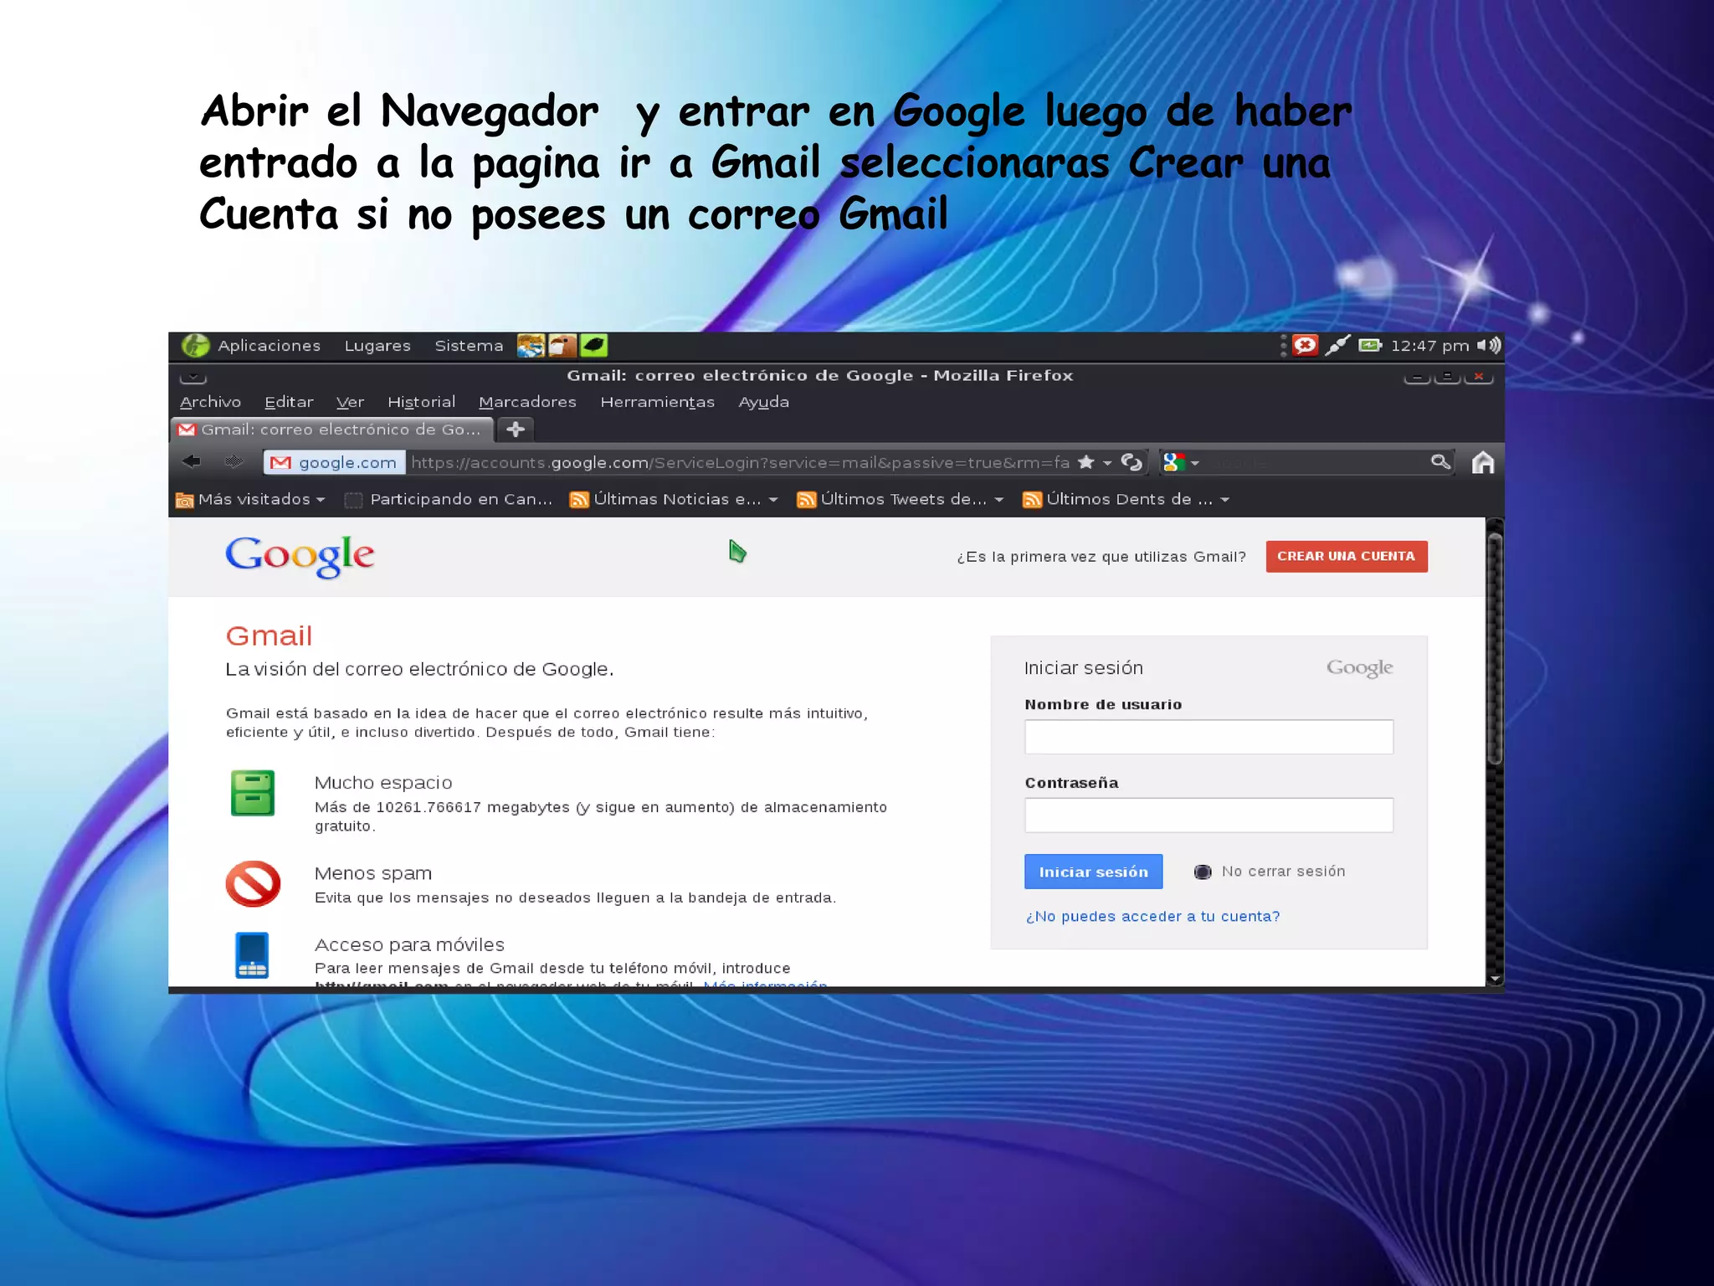The width and height of the screenshot is (1714, 1286).
Task: Open the Marcadores menu
Action: 527,403
